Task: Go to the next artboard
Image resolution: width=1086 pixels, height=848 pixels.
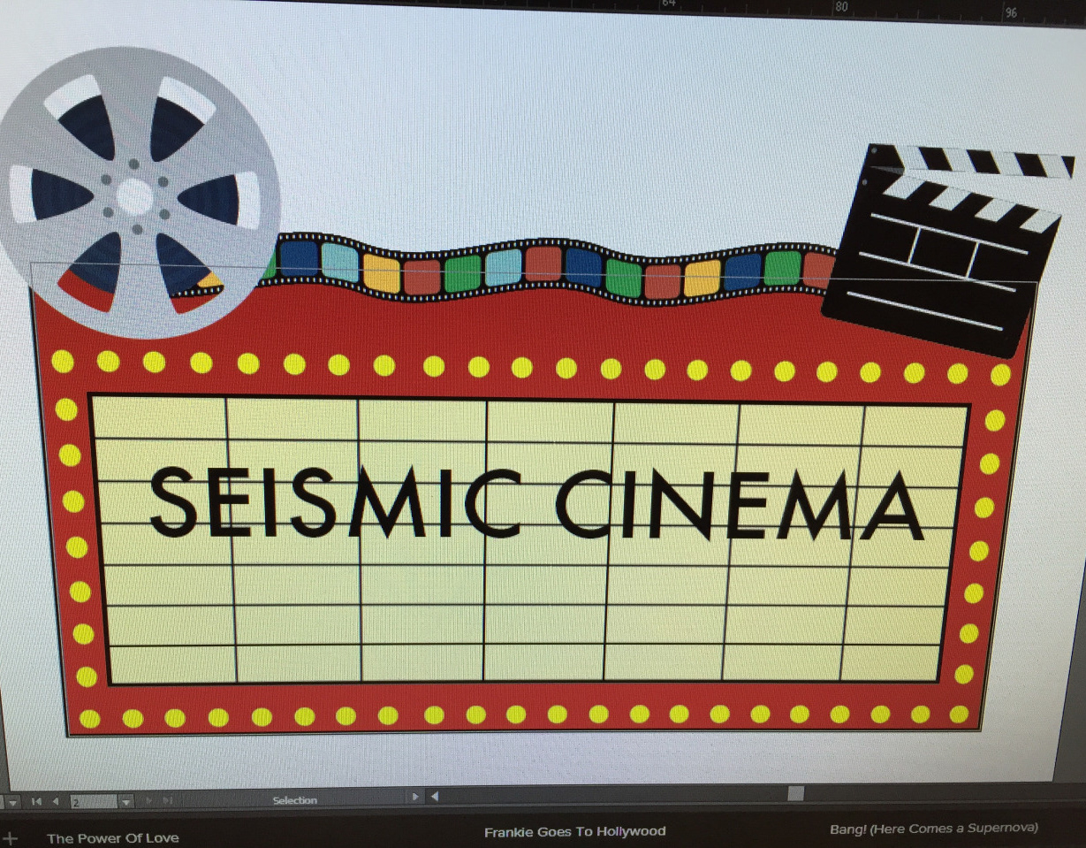Action: (148, 801)
